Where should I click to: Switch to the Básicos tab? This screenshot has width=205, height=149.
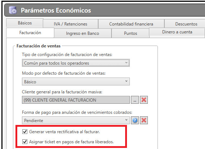pos(25,23)
